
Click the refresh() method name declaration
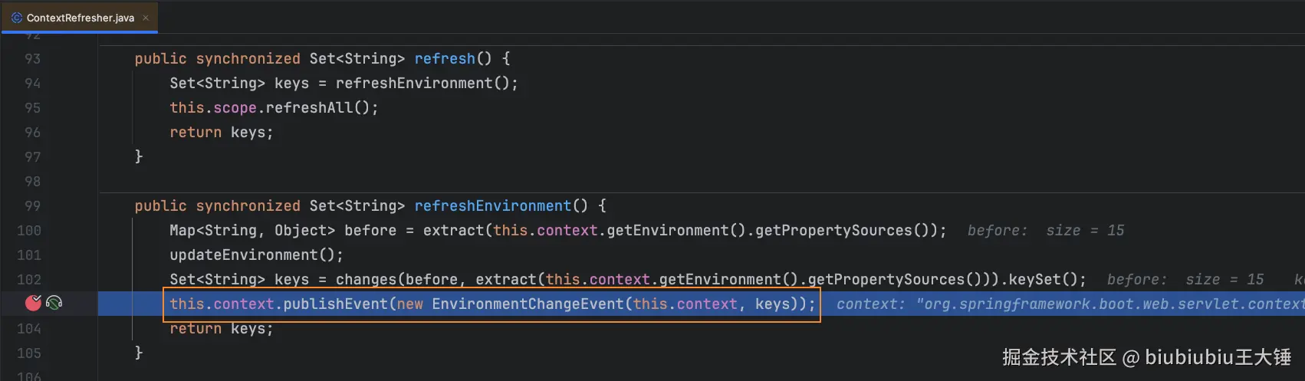point(445,59)
